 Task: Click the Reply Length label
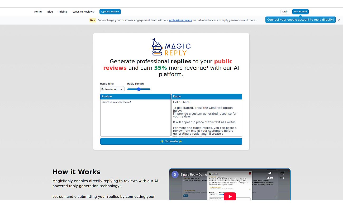[x=135, y=84]
